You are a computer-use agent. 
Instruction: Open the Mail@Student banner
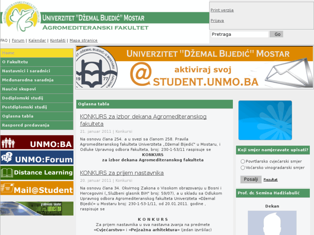37,188
